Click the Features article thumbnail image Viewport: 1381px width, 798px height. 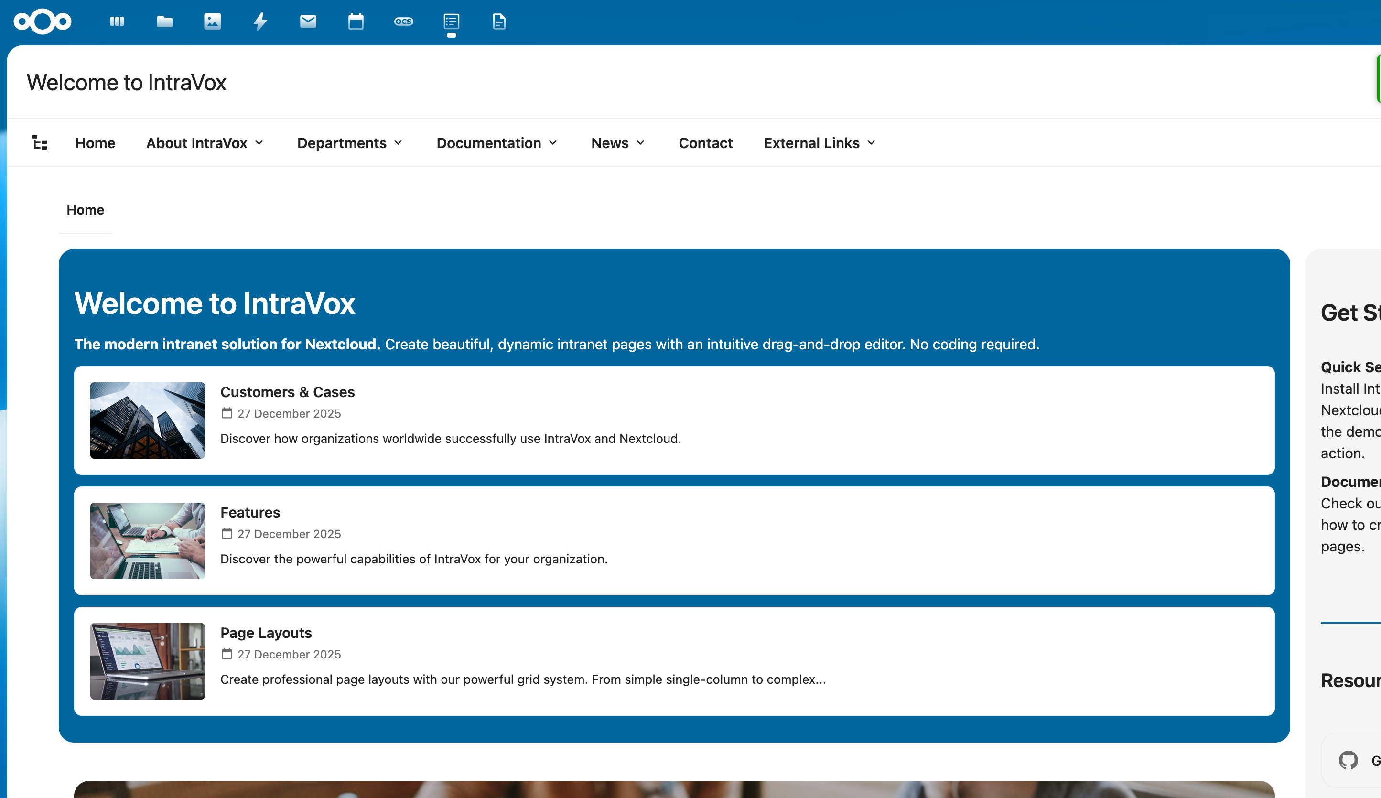click(x=147, y=540)
